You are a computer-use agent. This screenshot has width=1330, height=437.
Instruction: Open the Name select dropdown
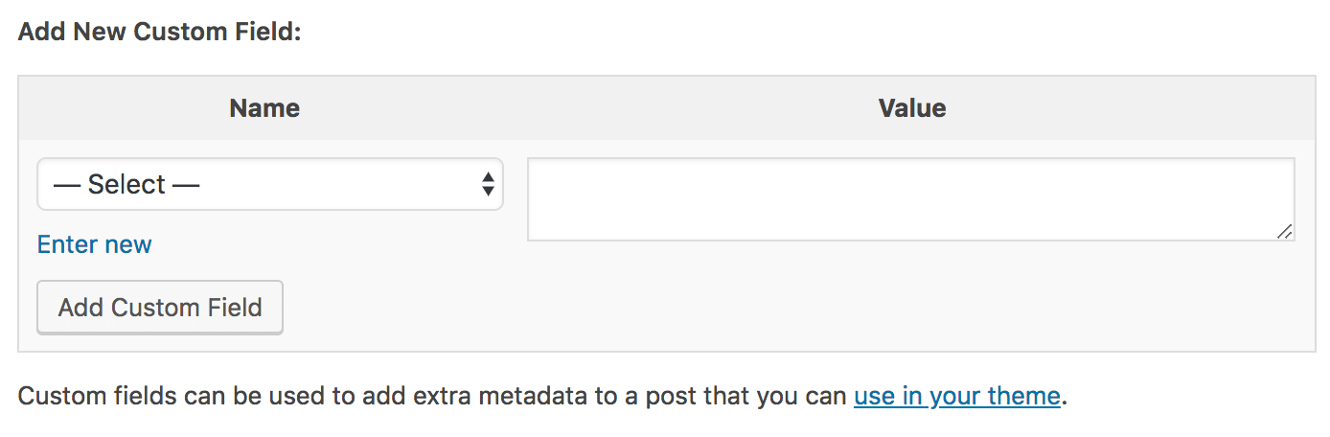pyautogui.click(x=269, y=184)
